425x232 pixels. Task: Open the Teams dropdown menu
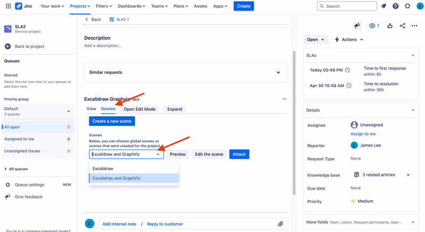159,6
